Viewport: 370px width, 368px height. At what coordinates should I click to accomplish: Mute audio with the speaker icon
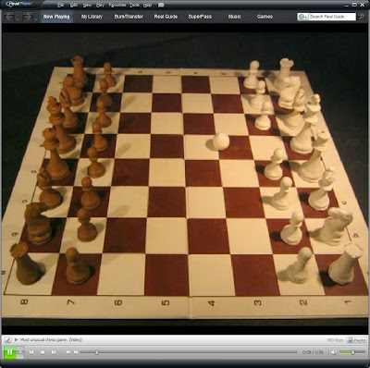click(x=334, y=352)
